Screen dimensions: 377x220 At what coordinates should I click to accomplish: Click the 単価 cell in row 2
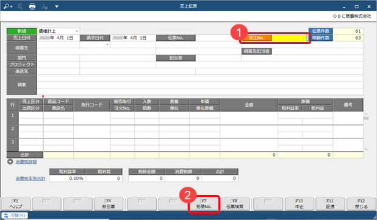click(x=204, y=129)
